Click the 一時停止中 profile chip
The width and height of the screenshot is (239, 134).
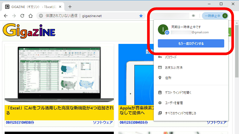pyautogui.click(x=215, y=16)
